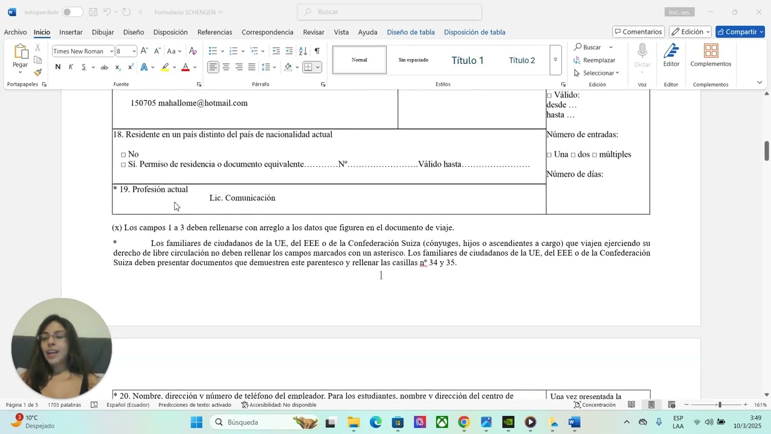Apply the Sin espaciado style

coord(413,60)
